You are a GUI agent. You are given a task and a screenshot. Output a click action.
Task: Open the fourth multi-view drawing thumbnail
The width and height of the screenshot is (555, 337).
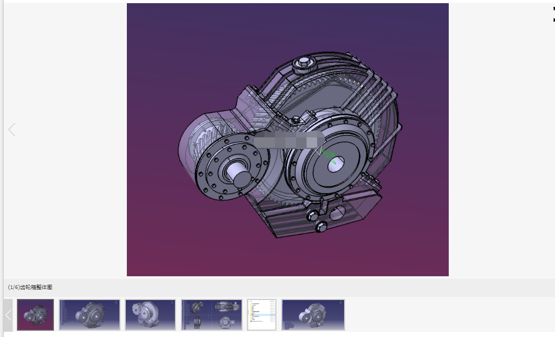[x=211, y=314]
